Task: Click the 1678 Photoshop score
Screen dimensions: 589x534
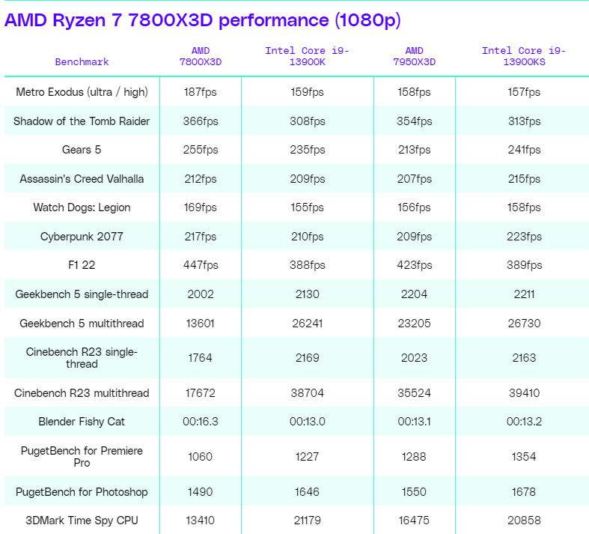Action: pyautogui.click(x=524, y=492)
